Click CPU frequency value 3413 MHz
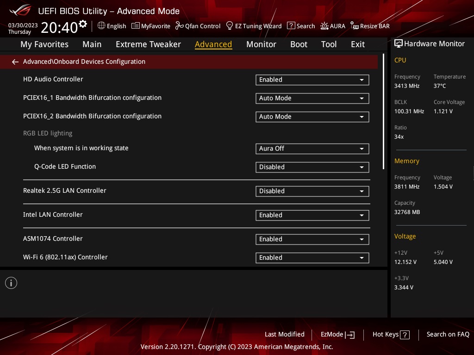Viewport: 474px width, 355px height. pyautogui.click(x=406, y=86)
